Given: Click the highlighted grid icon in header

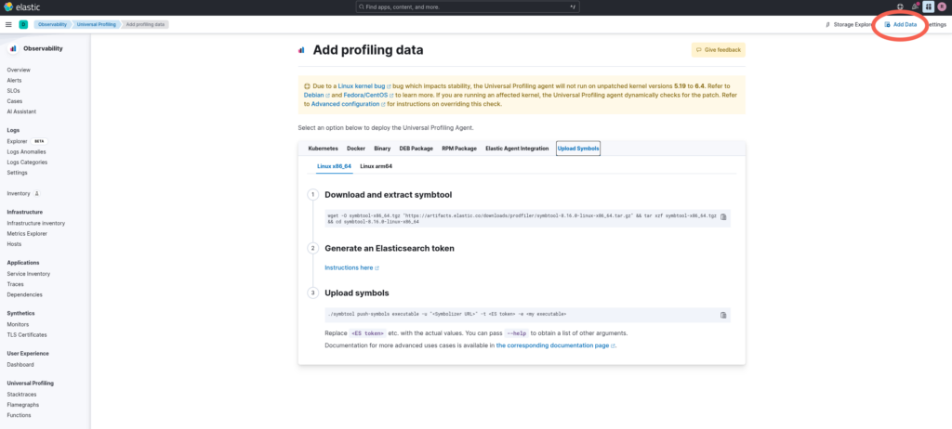Looking at the screenshot, I should (x=929, y=6).
